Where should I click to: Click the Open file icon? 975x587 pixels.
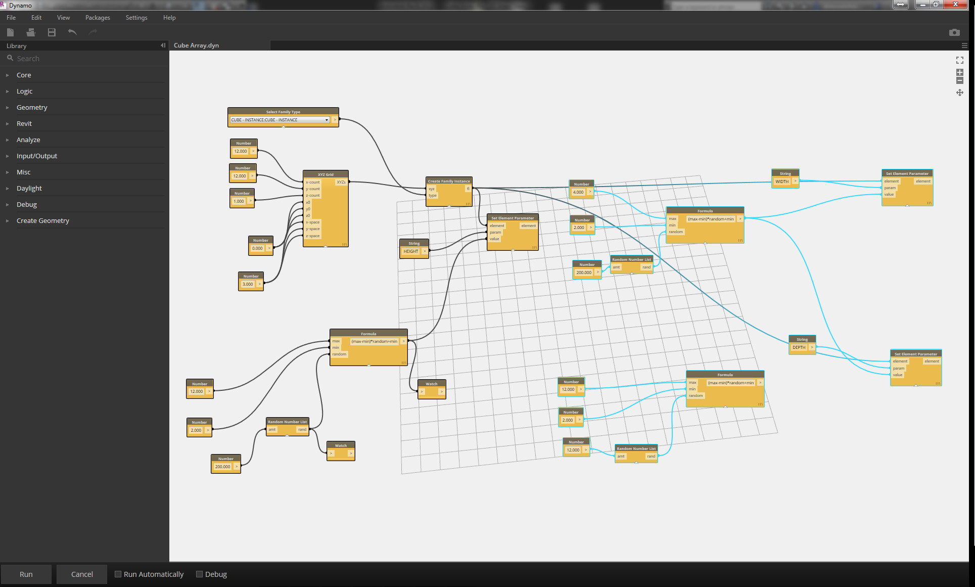click(31, 32)
